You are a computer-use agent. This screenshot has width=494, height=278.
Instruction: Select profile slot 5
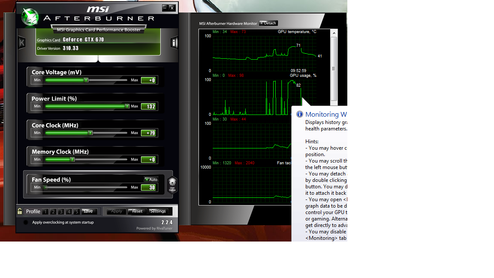point(77,212)
